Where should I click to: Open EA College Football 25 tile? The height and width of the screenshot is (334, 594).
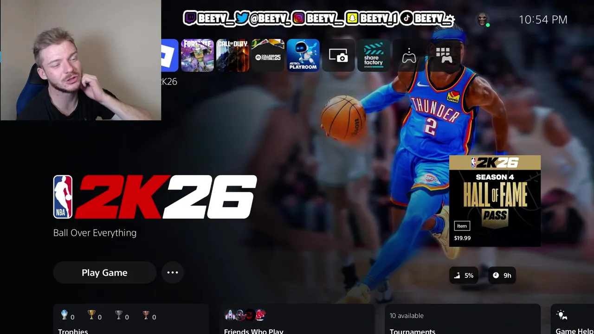point(268,55)
